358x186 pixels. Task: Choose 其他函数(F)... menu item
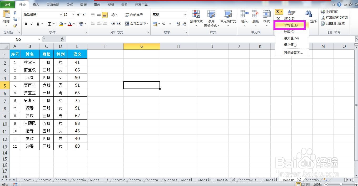click(x=293, y=53)
